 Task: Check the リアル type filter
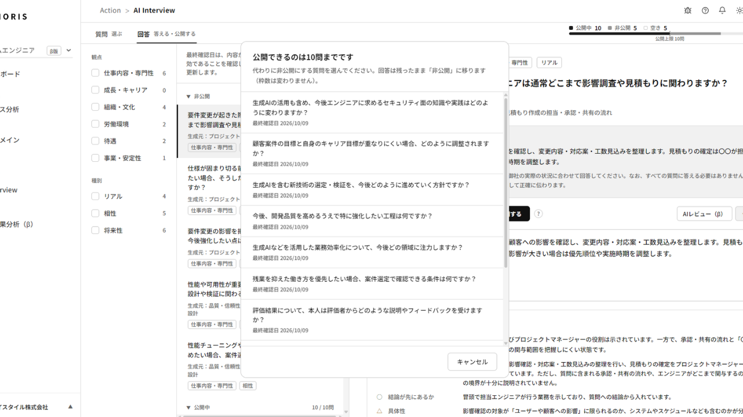[x=95, y=197]
